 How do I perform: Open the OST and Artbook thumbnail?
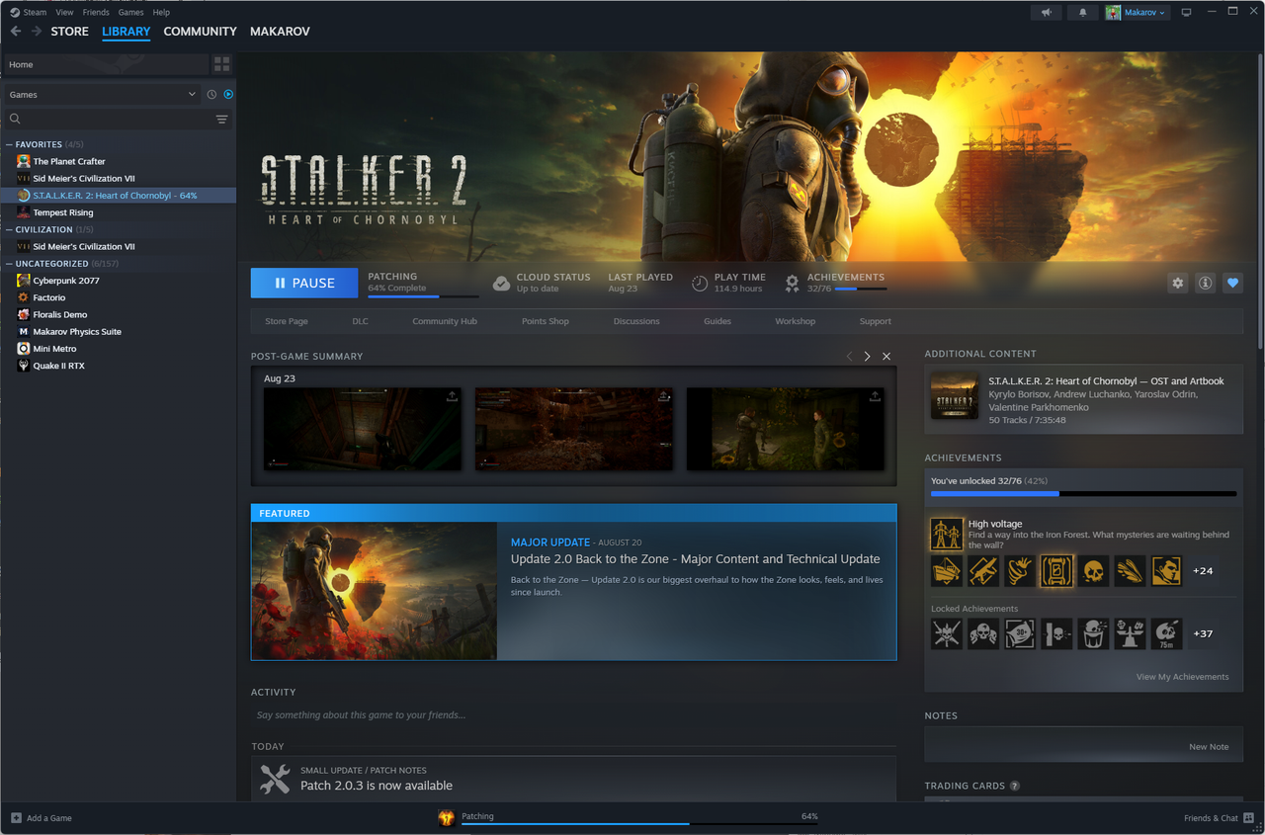(955, 395)
